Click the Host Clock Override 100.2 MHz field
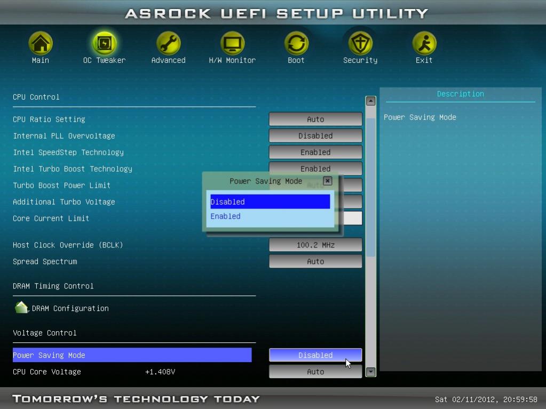This screenshot has height=409, width=546. point(315,245)
